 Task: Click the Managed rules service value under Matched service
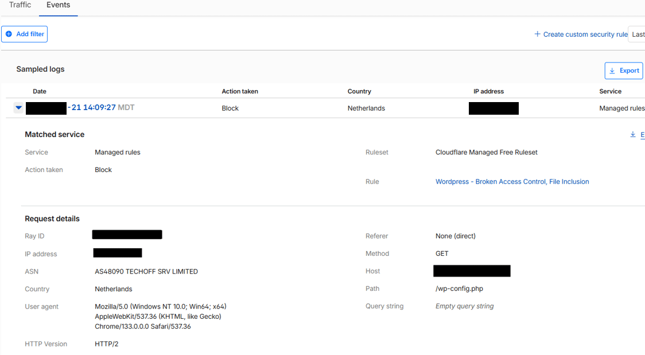point(117,153)
